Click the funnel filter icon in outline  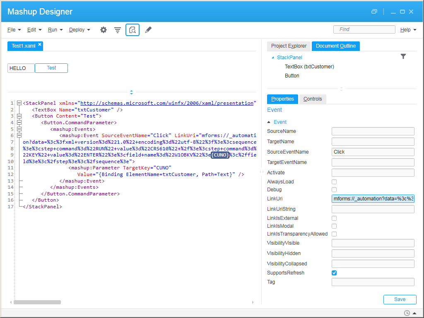click(x=403, y=56)
